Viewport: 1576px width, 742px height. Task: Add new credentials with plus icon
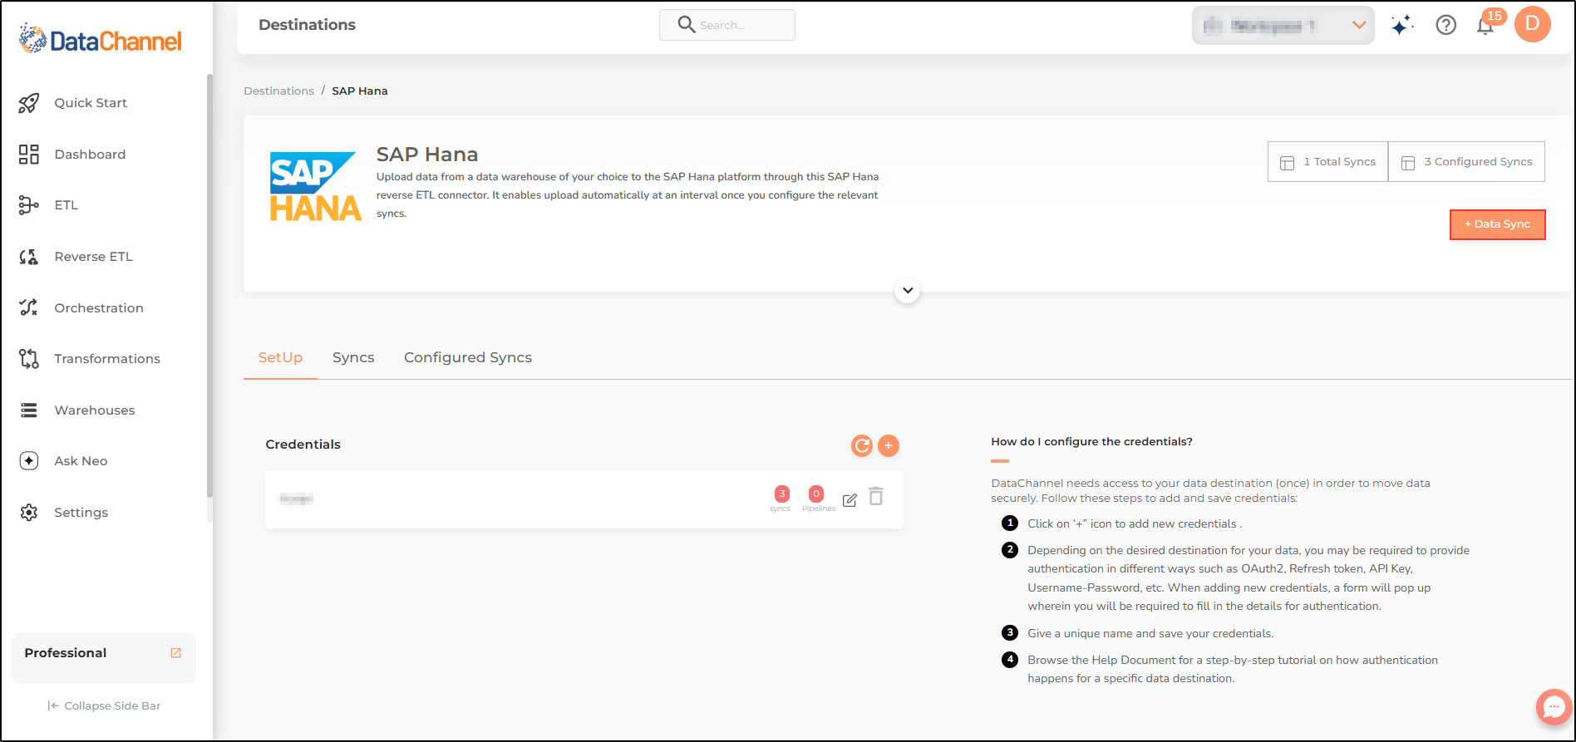[x=889, y=446]
